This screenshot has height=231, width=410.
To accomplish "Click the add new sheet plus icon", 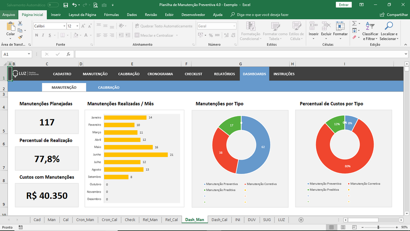I will pyautogui.click(x=301, y=220).
